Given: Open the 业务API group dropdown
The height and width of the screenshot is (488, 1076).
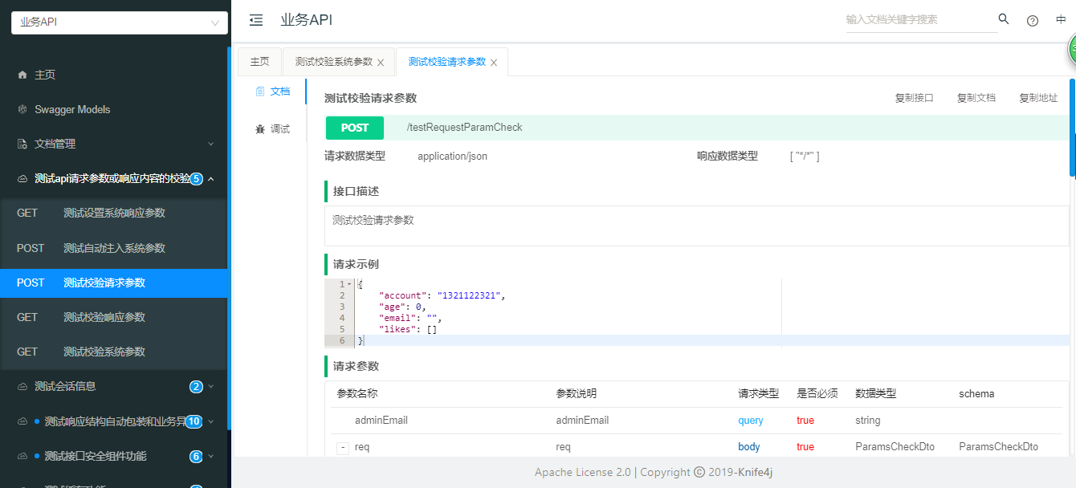Looking at the screenshot, I should click(x=120, y=22).
